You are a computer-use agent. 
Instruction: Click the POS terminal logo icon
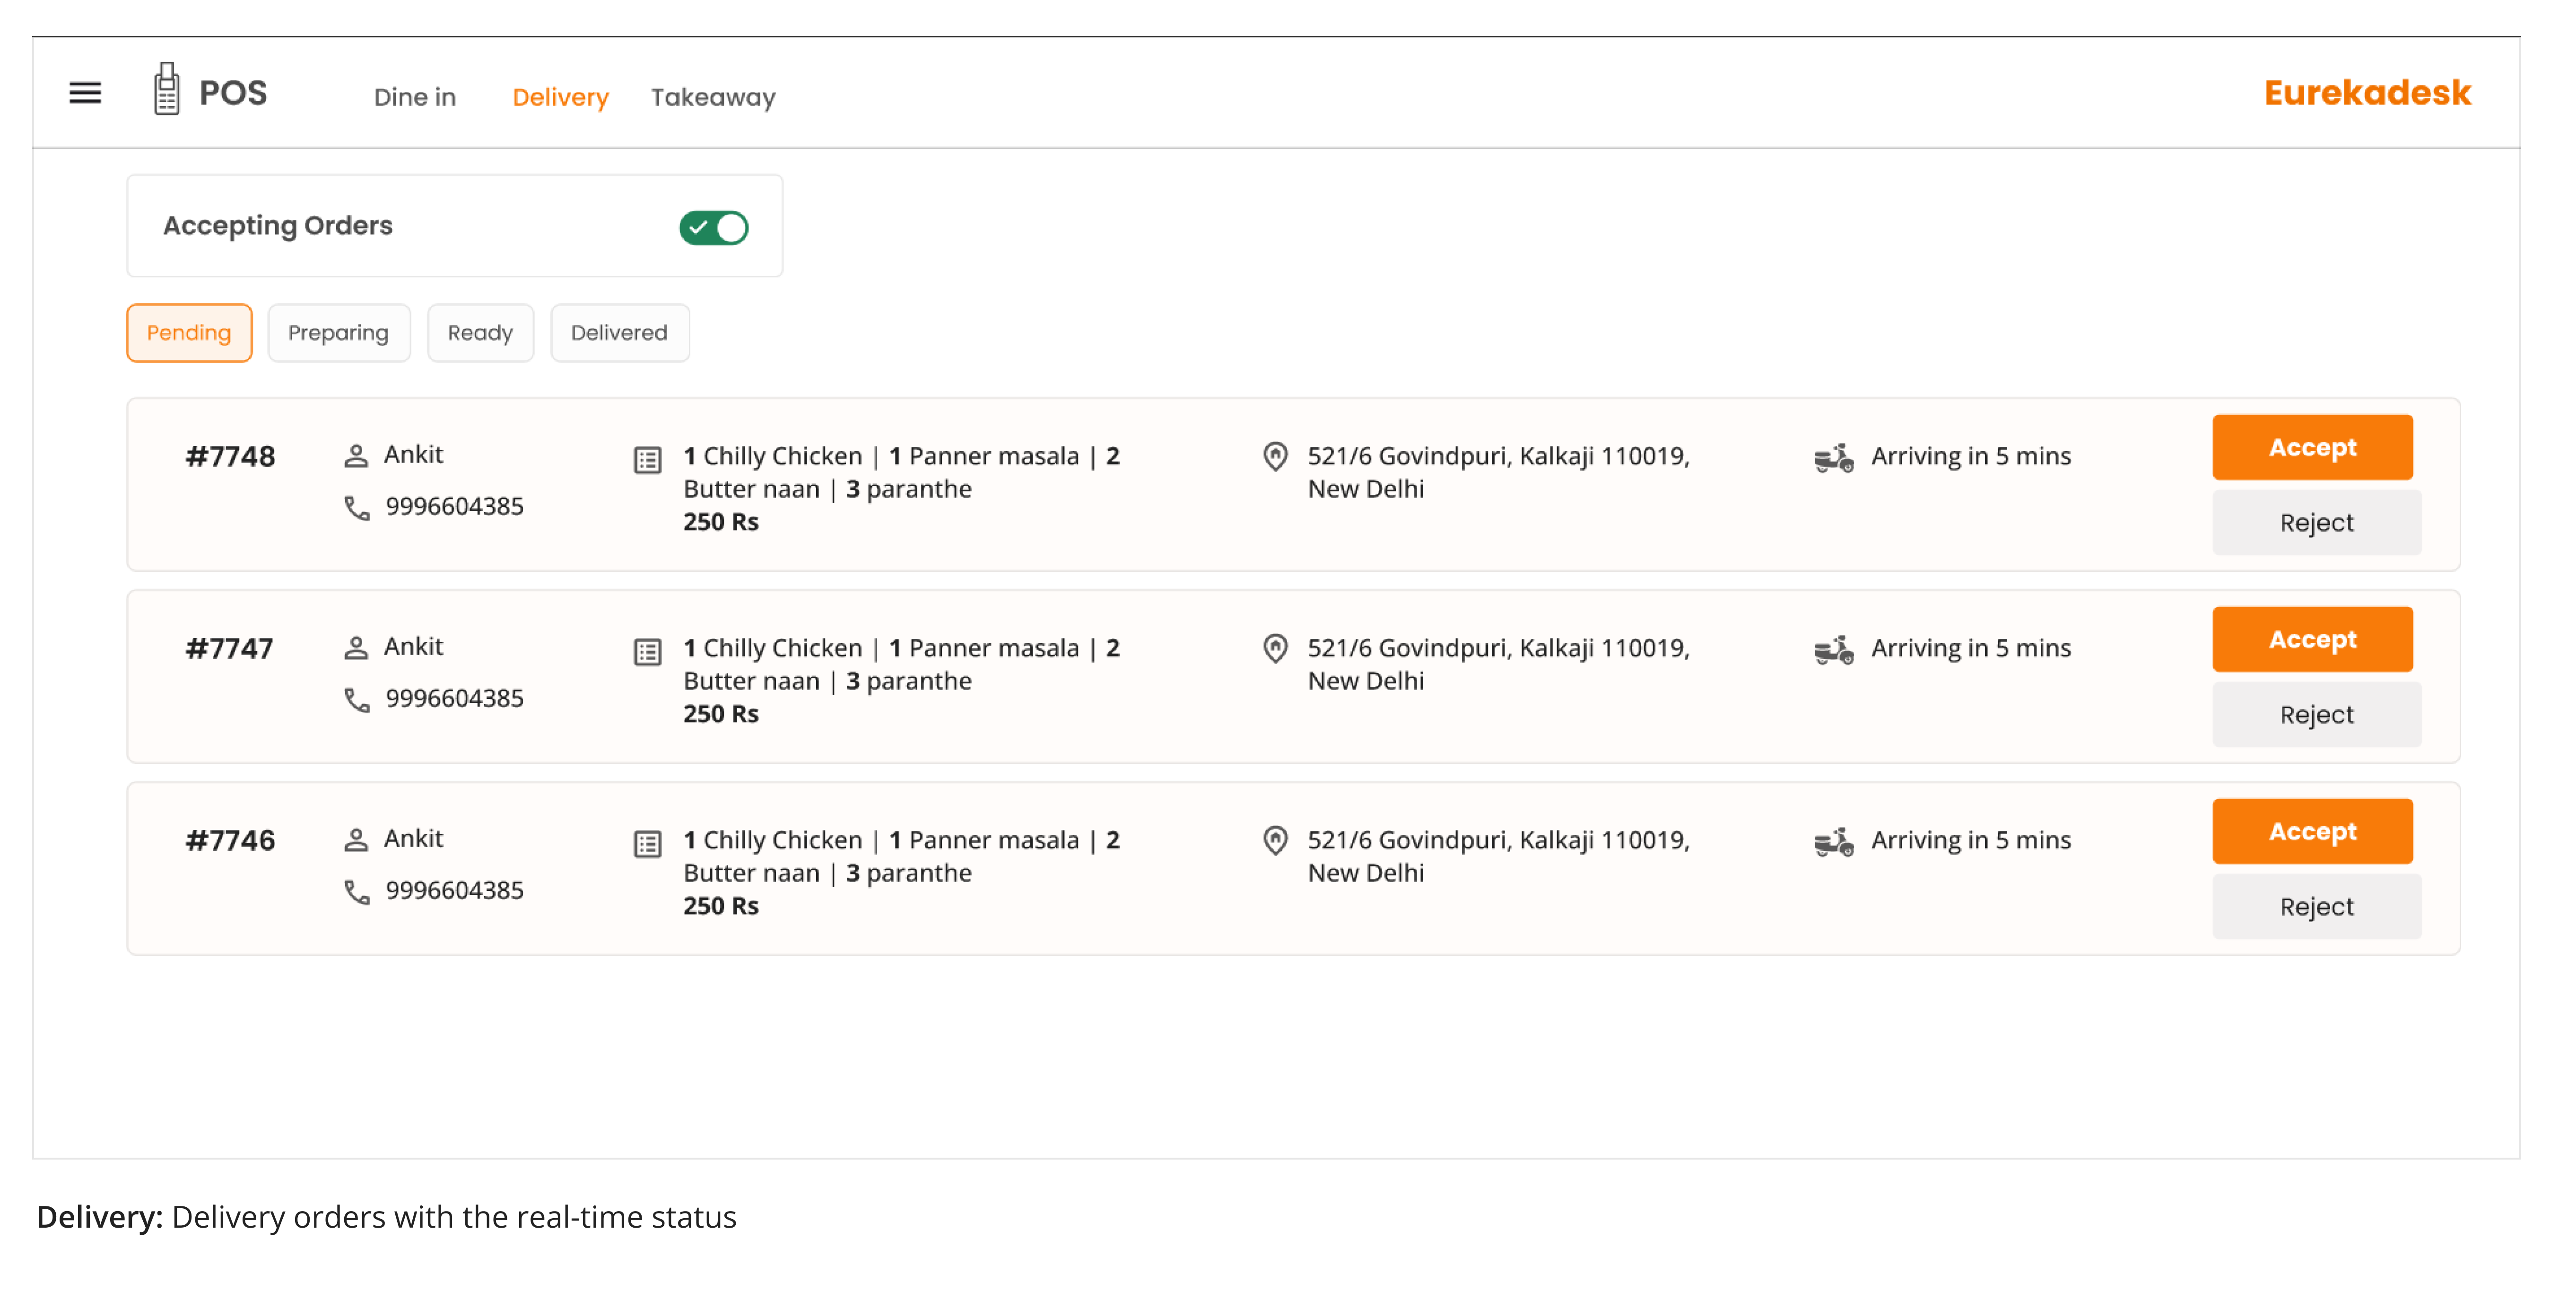tap(167, 89)
